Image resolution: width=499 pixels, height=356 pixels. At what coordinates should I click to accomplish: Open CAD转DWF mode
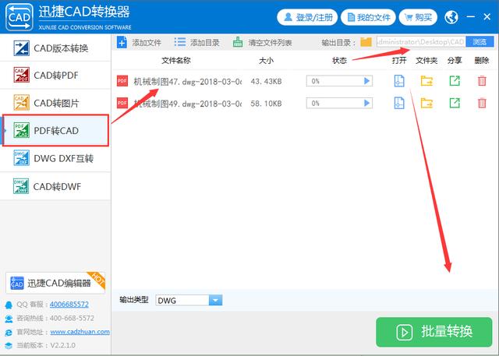coord(55,186)
